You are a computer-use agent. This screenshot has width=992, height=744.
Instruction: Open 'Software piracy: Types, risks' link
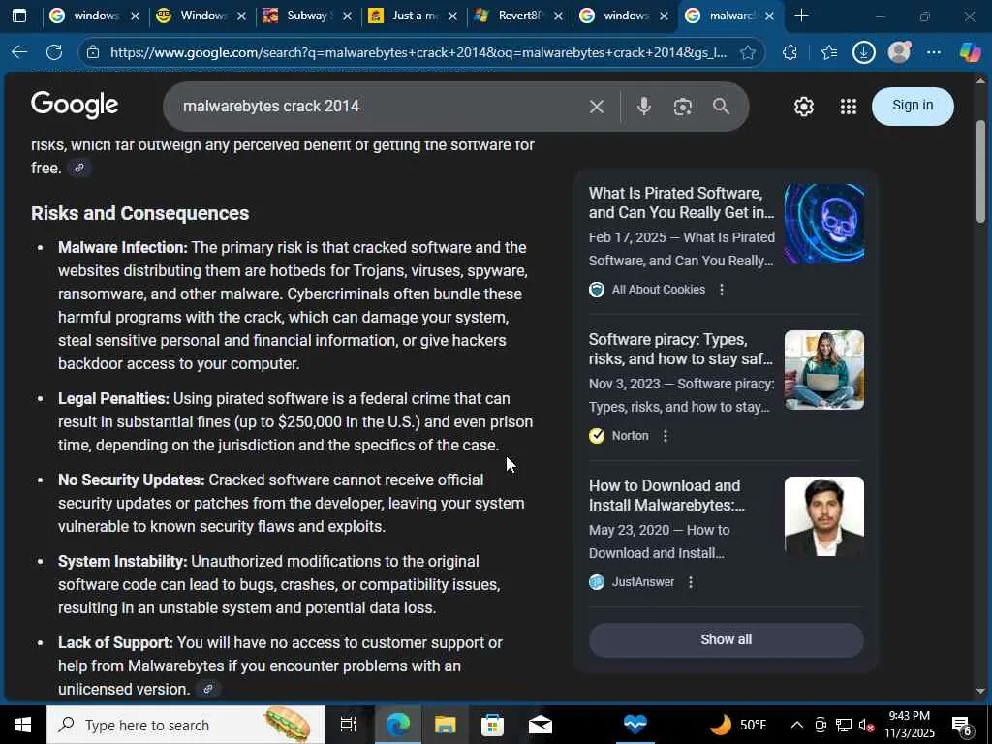681,349
